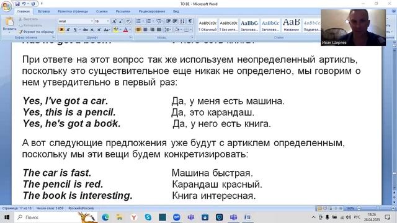
Task: Open the notifications action center
Action: [388, 217]
